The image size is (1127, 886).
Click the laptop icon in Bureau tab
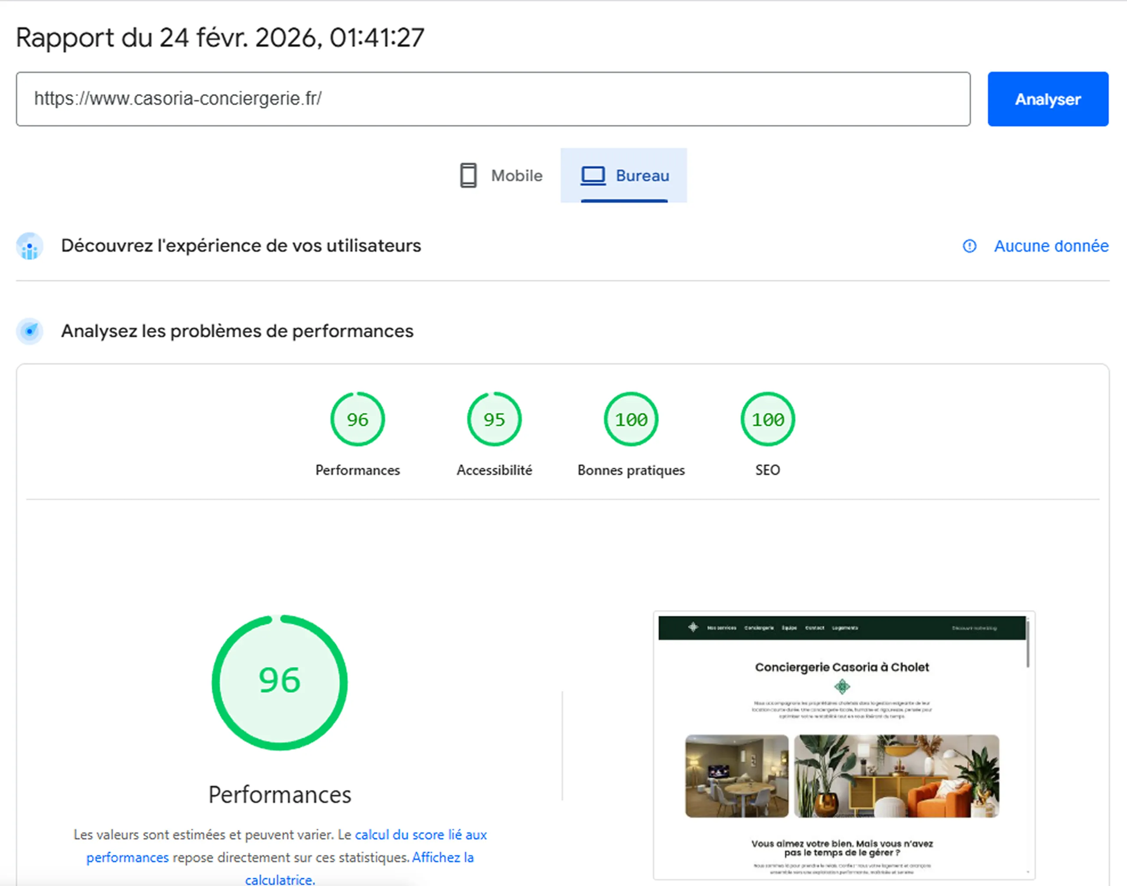tap(593, 175)
